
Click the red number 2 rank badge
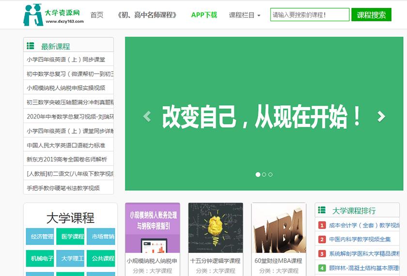pos(322,239)
